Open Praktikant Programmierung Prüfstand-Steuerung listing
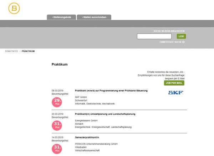The width and height of the screenshot is (214, 156). coord(111,90)
